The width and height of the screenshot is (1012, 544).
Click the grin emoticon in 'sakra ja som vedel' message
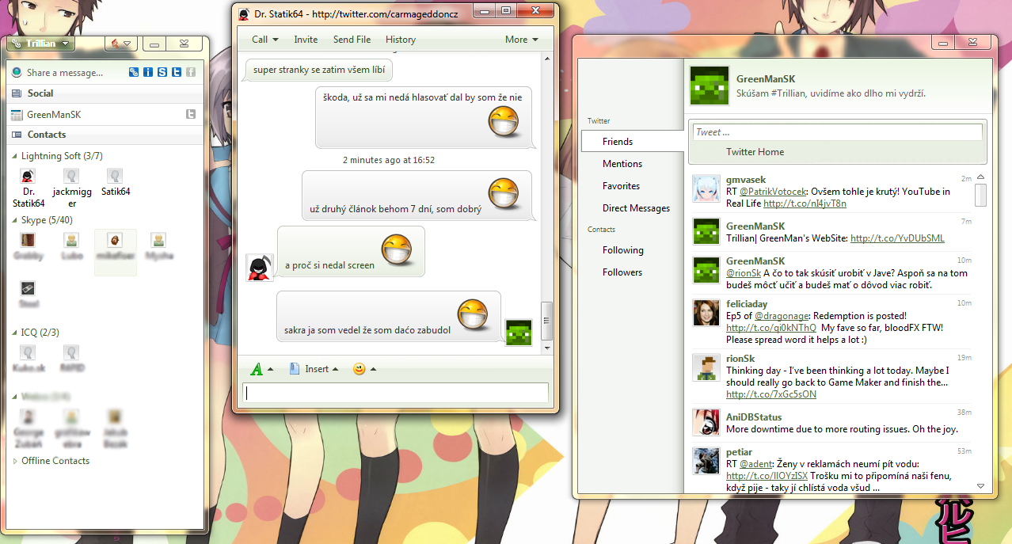pos(473,315)
